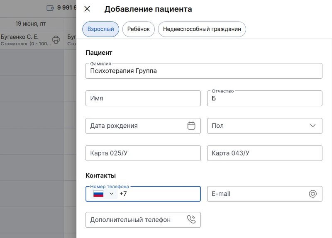Click the 19 июня, пт date header
Screen dimensions: 332x238
point(30,24)
